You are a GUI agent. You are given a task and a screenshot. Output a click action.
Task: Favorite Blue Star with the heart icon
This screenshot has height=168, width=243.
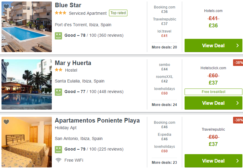6,7
